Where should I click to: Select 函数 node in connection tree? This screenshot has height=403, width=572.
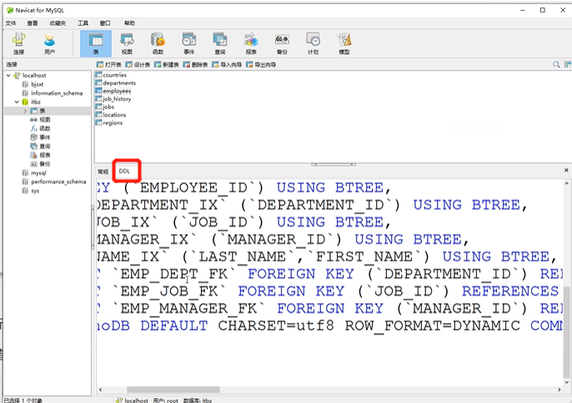click(x=44, y=128)
